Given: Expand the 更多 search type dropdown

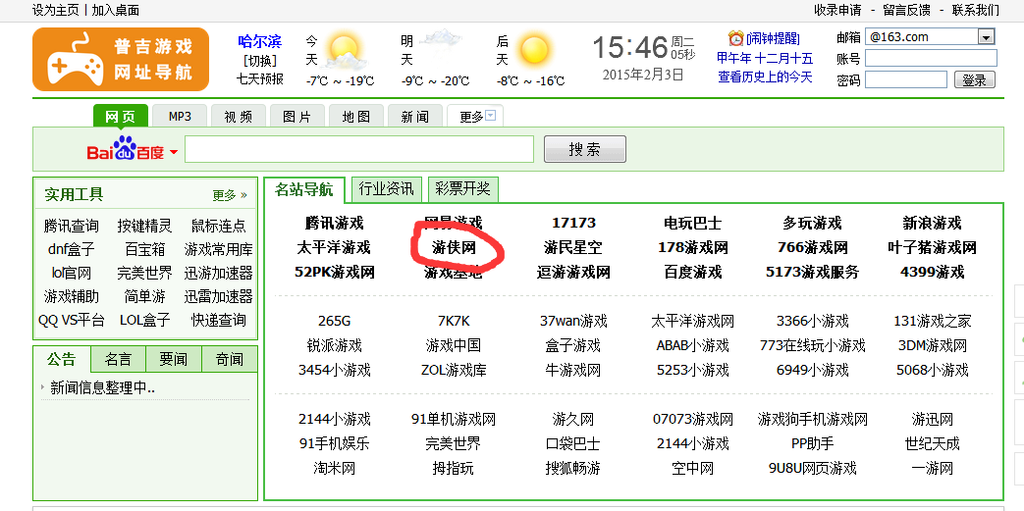Looking at the screenshot, I should coord(491,116).
